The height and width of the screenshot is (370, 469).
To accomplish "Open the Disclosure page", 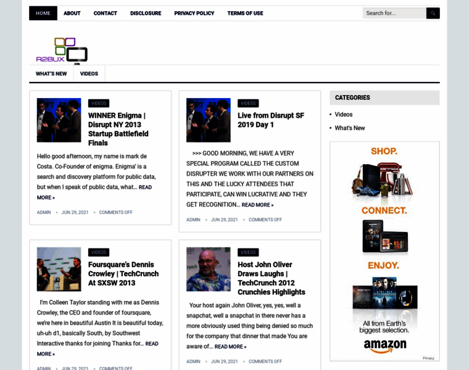I will (x=146, y=13).
